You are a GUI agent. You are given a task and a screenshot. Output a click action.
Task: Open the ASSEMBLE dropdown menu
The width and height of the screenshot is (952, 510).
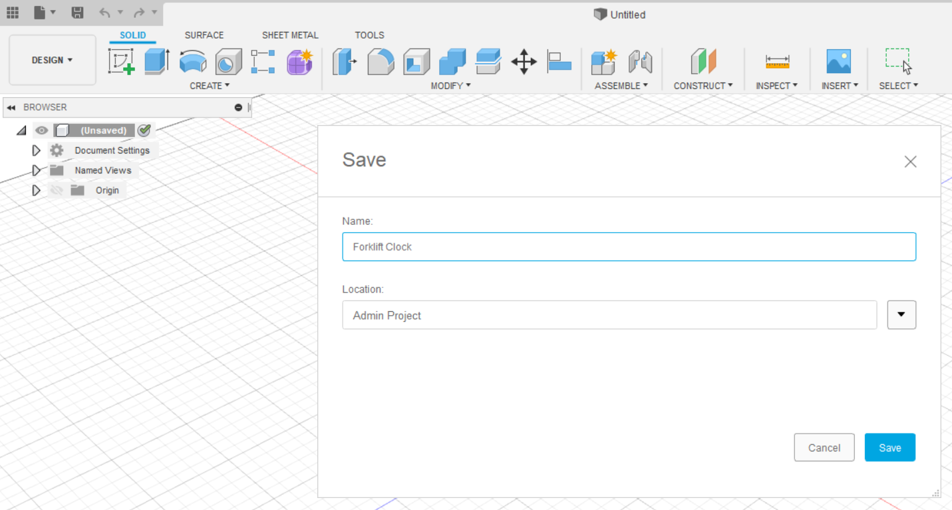(621, 86)
